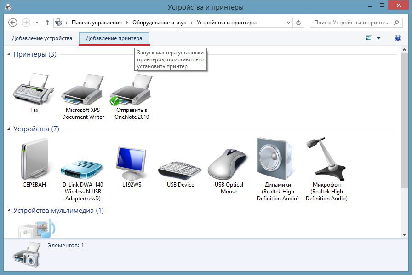
Task: Select Microsoft XPS Document Writer printer
Action: [x=83, y=89]
